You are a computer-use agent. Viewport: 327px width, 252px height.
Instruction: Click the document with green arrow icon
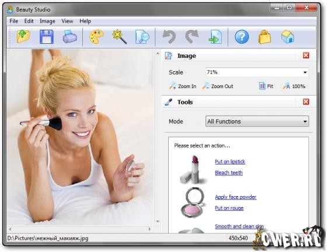(x=215, y=37)
